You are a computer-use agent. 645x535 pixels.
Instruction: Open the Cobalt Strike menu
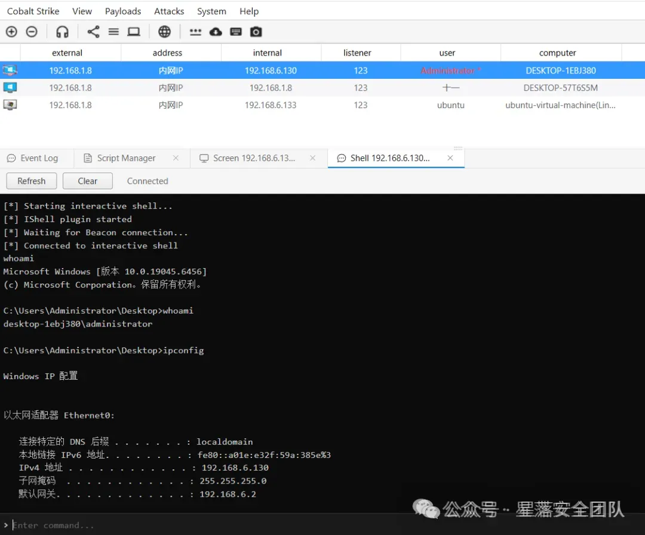[33, 11]
